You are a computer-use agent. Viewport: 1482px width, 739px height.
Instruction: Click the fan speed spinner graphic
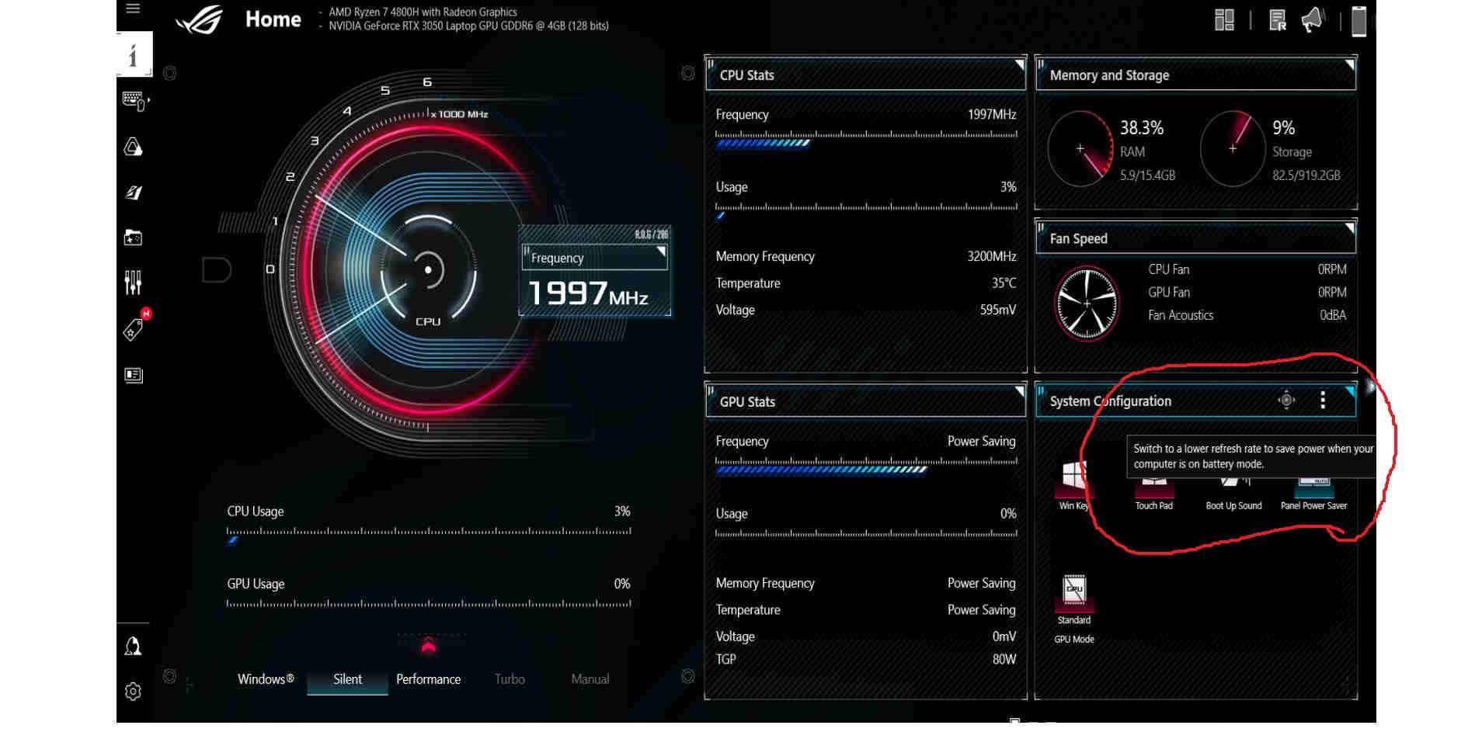point(1087,304)
